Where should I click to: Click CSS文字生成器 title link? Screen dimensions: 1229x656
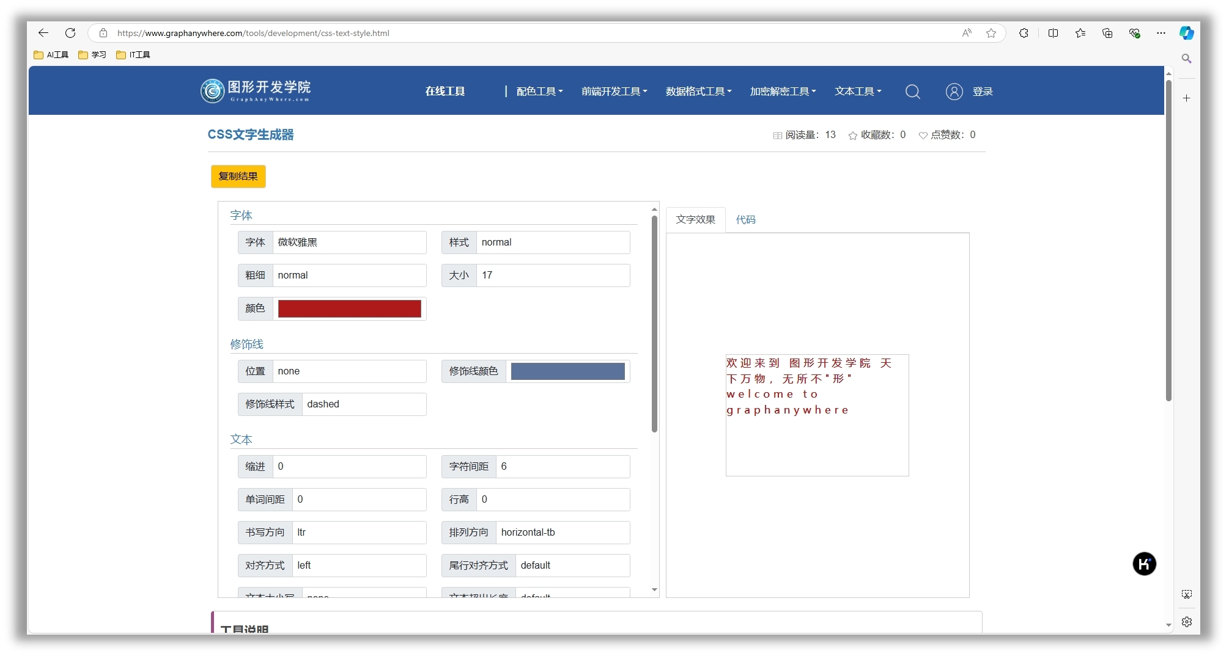[250, 135]
